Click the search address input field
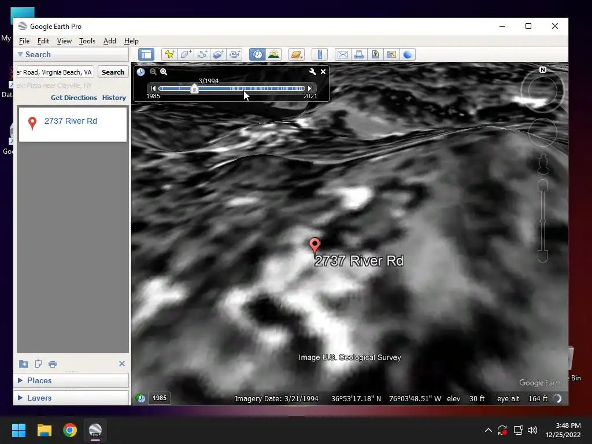 pos(55,72)
